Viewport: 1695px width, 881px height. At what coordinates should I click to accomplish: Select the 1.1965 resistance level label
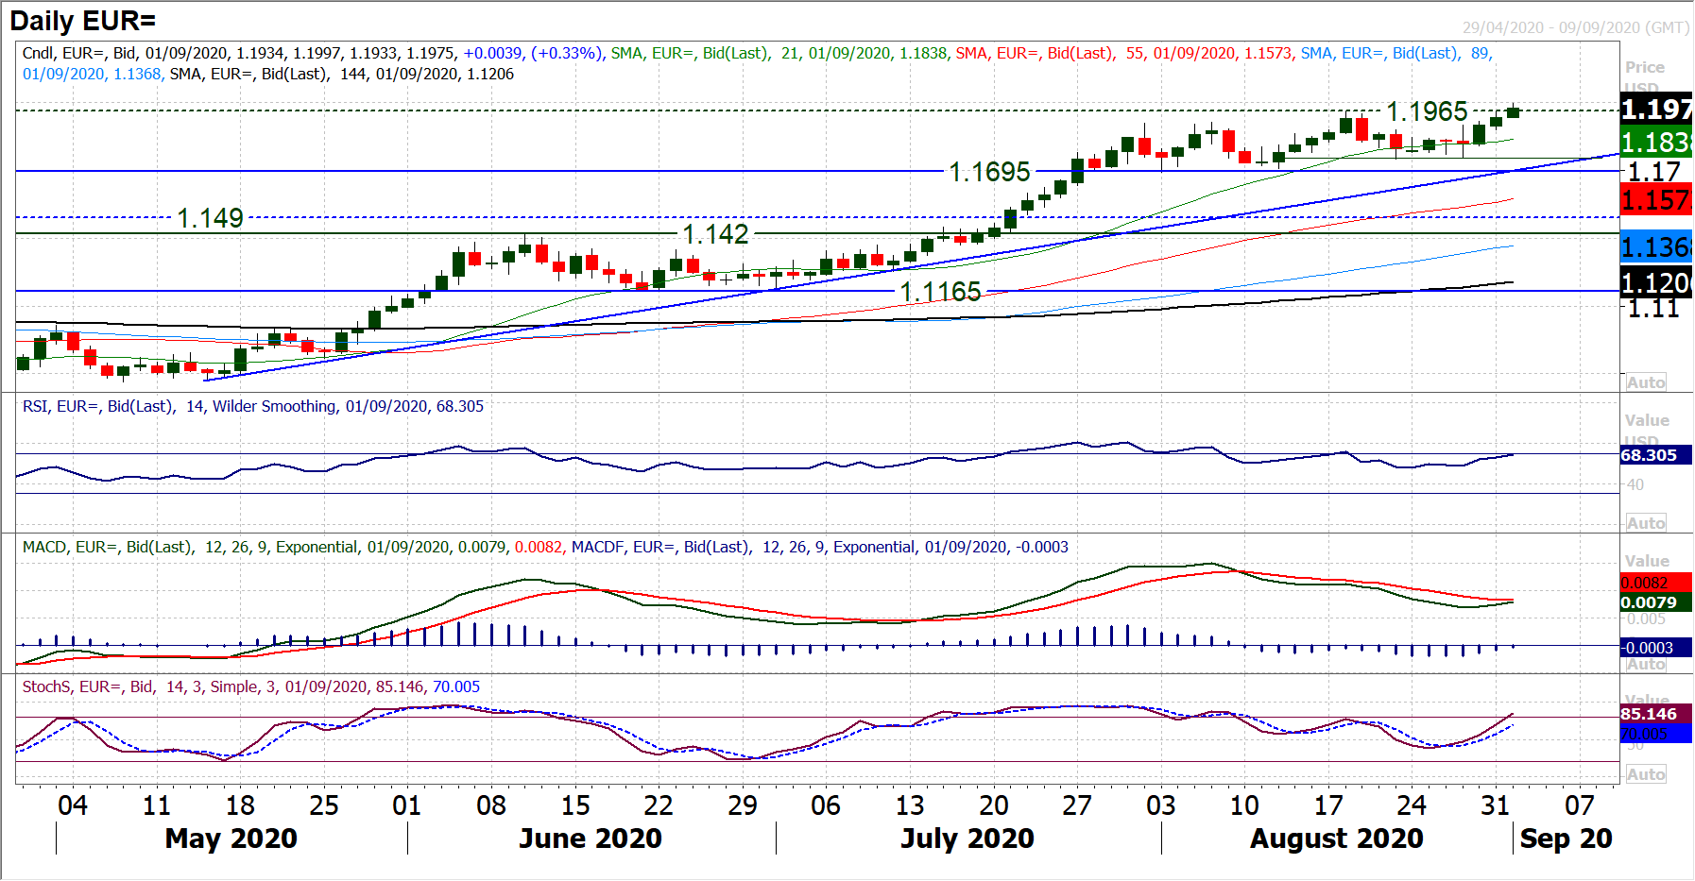point(1427,111)
